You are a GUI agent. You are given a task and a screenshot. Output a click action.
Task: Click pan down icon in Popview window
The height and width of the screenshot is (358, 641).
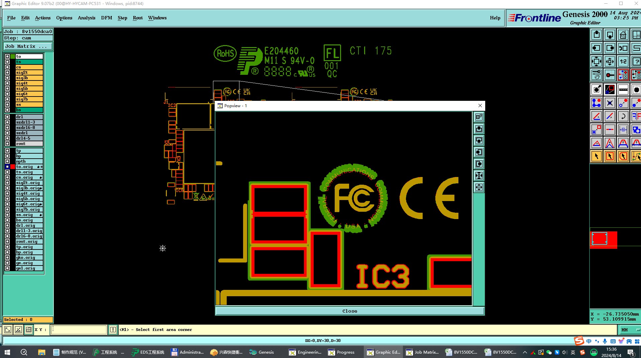pos(479,141)
